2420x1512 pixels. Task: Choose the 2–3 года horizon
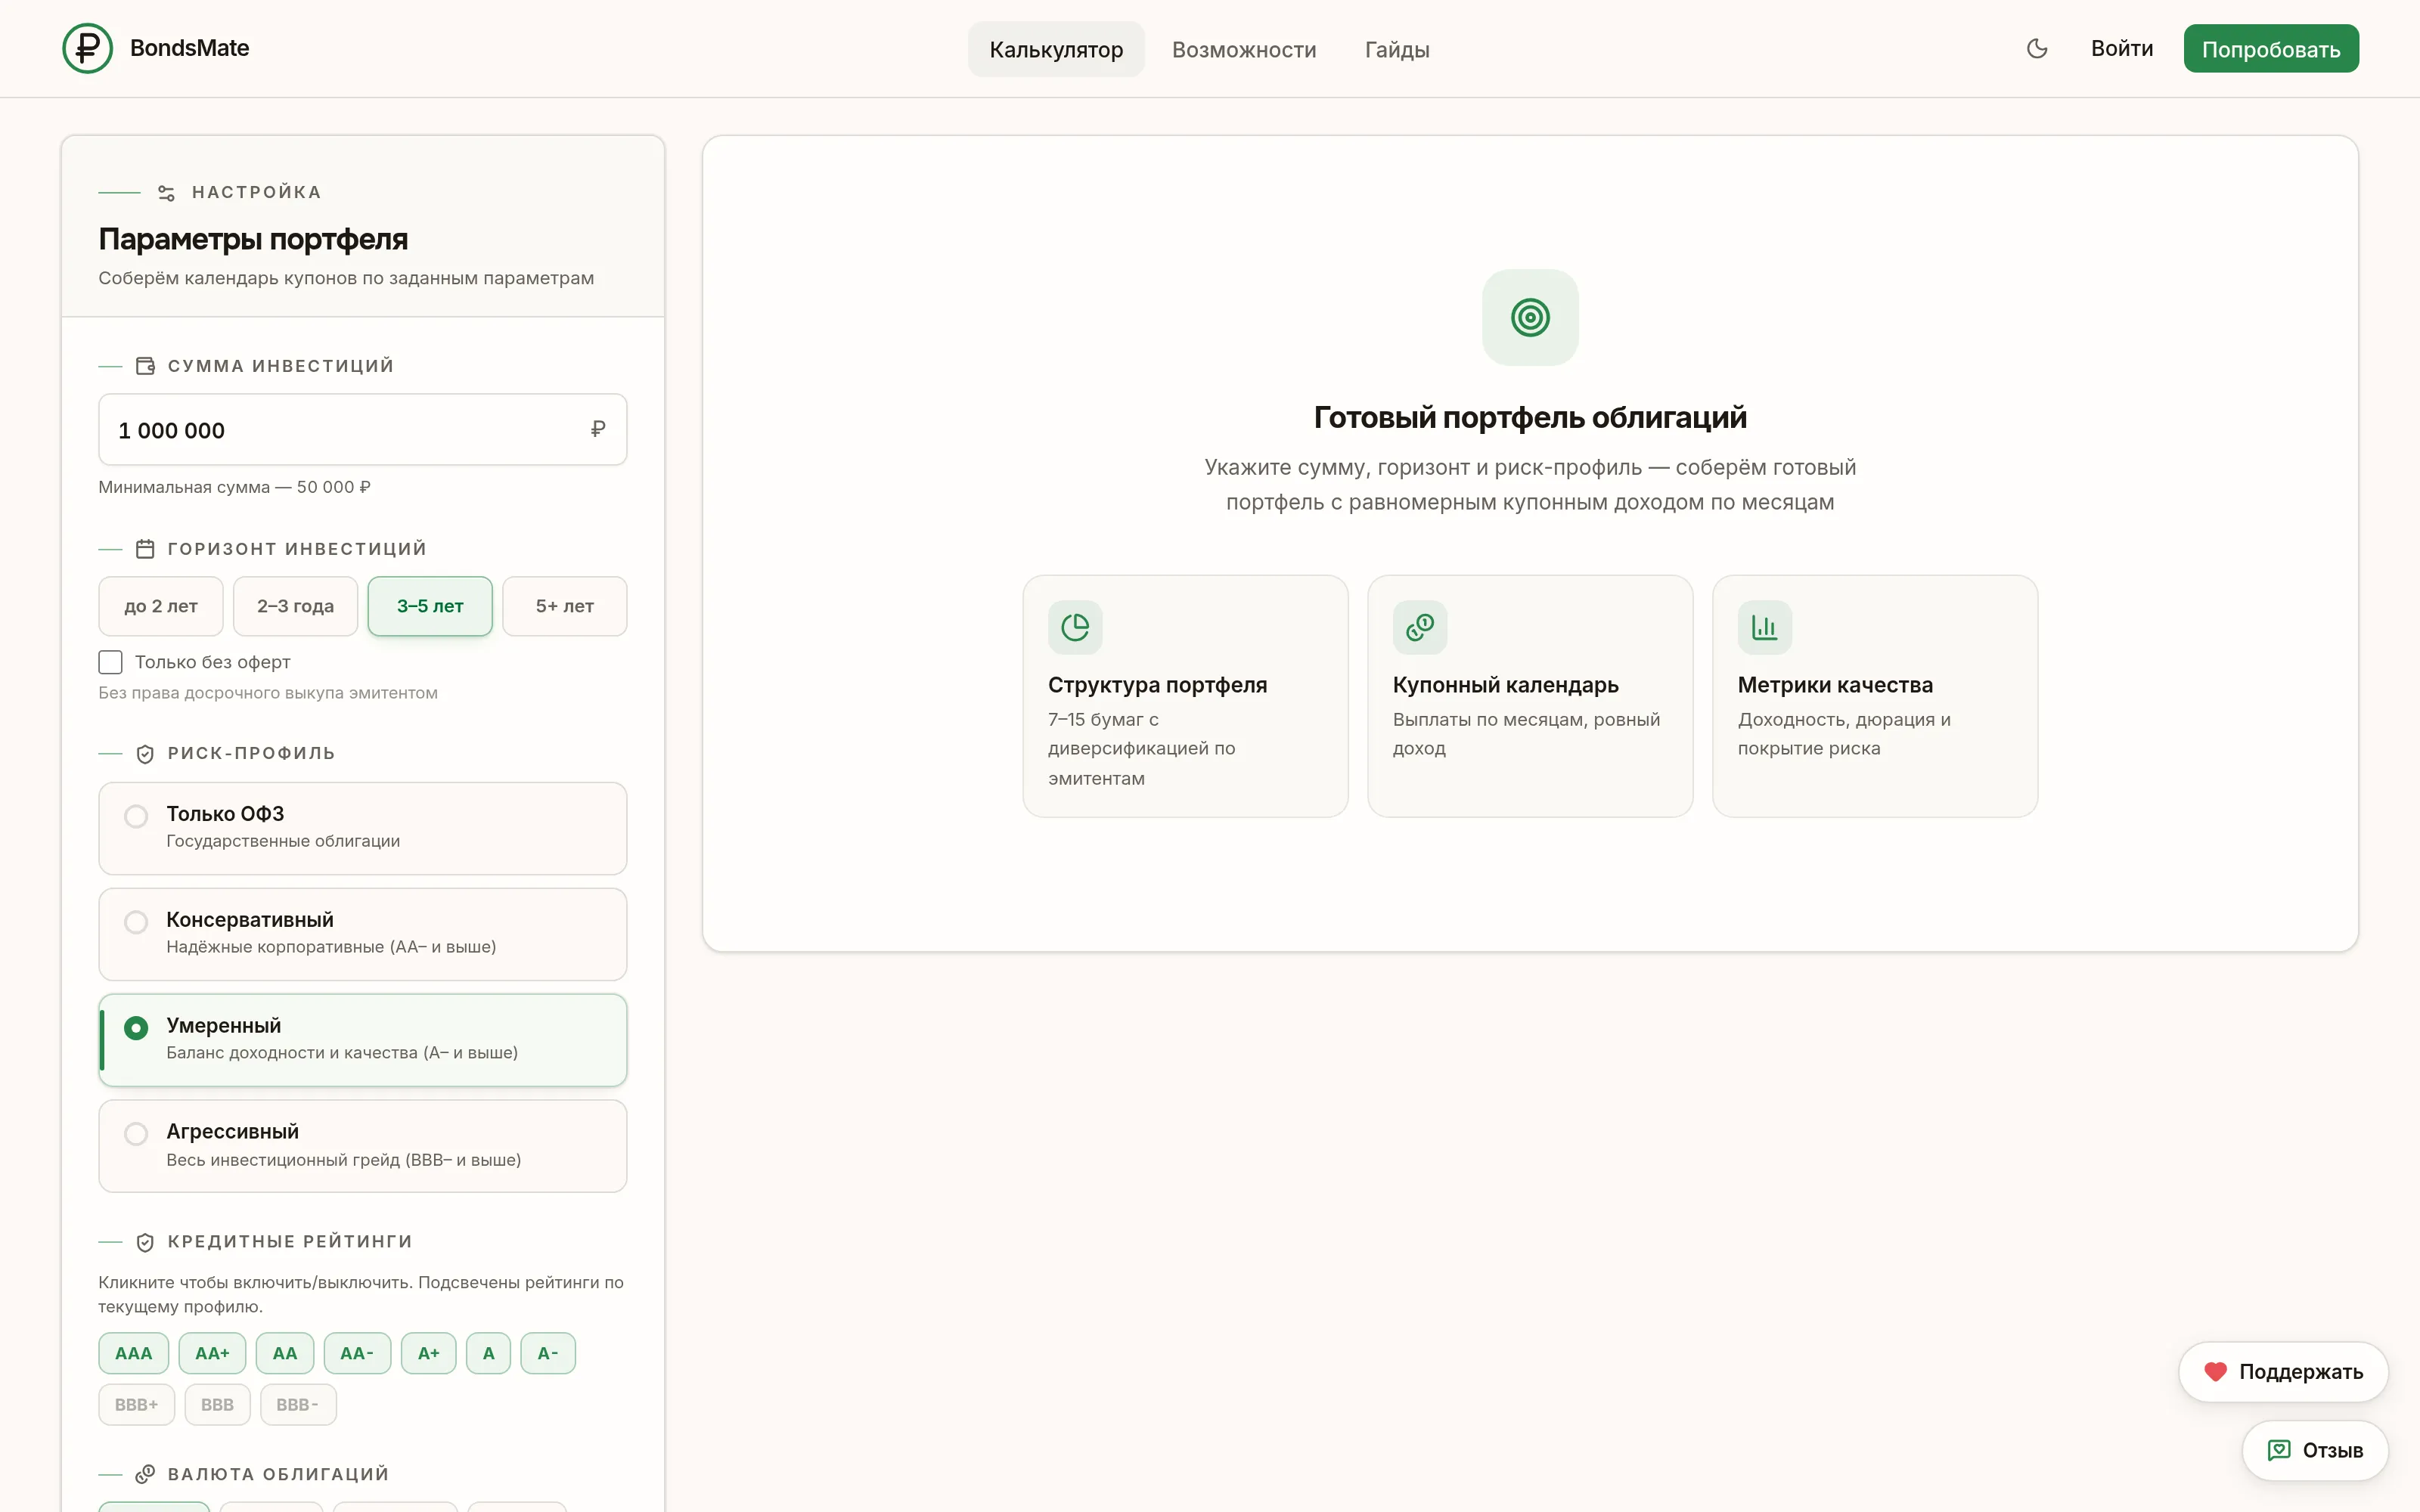pos(295,606)
